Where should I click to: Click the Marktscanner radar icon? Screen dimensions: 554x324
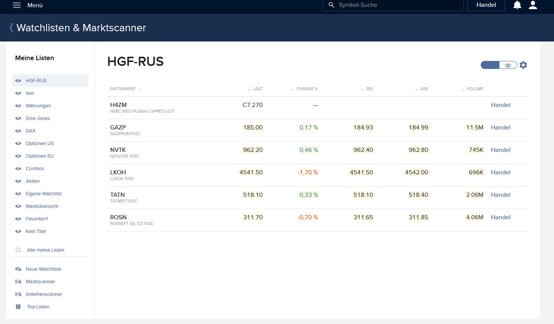tap(18, 282)
